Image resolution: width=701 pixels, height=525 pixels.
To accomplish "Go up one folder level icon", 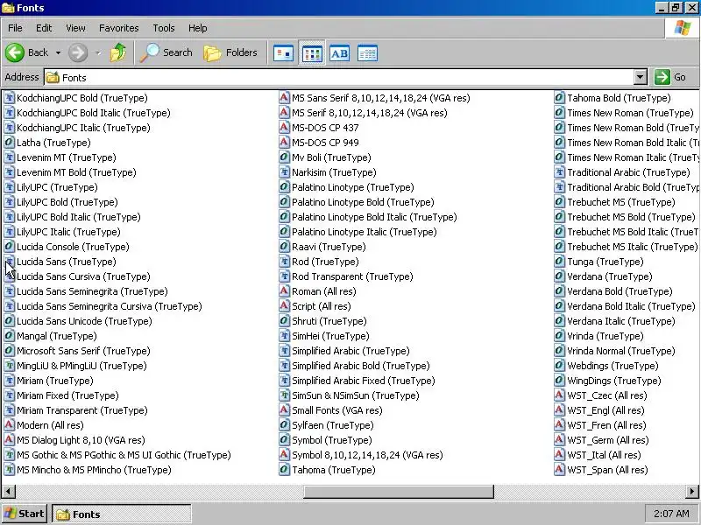I will coord(118,52).
